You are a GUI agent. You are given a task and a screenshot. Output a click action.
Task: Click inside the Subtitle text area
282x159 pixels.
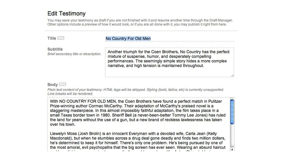tap(169, 62)
